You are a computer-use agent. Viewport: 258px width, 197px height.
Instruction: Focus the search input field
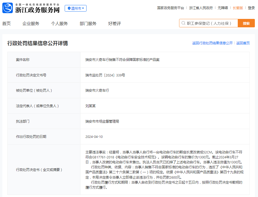[x=210, y=23]
